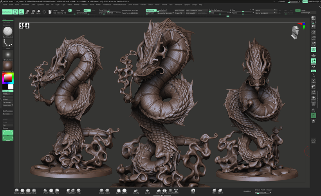Open the Preferences menu
The image size is (321, 196).
pyautogui.click(x=106, y=4)
